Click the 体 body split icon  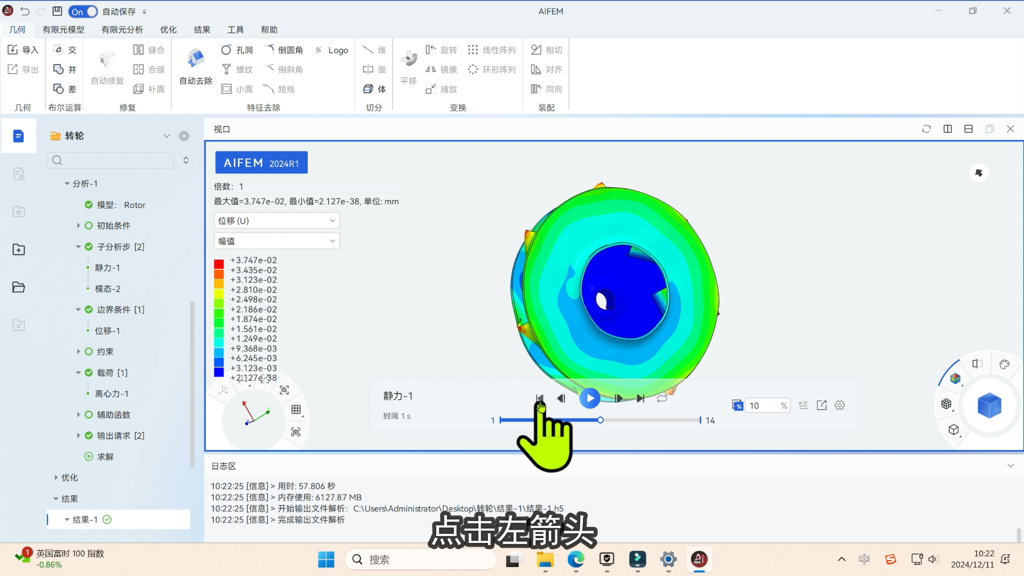pos(369,89)
